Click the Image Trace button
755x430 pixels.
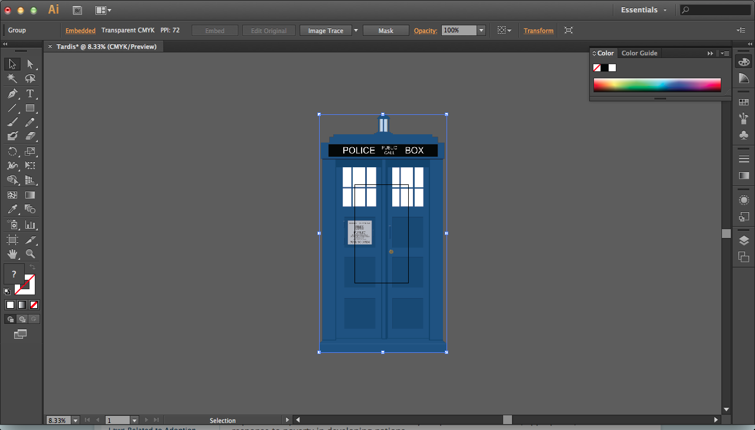(326, 31)
